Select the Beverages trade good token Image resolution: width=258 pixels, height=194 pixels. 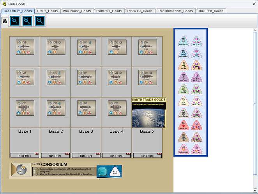coord(183,42)
